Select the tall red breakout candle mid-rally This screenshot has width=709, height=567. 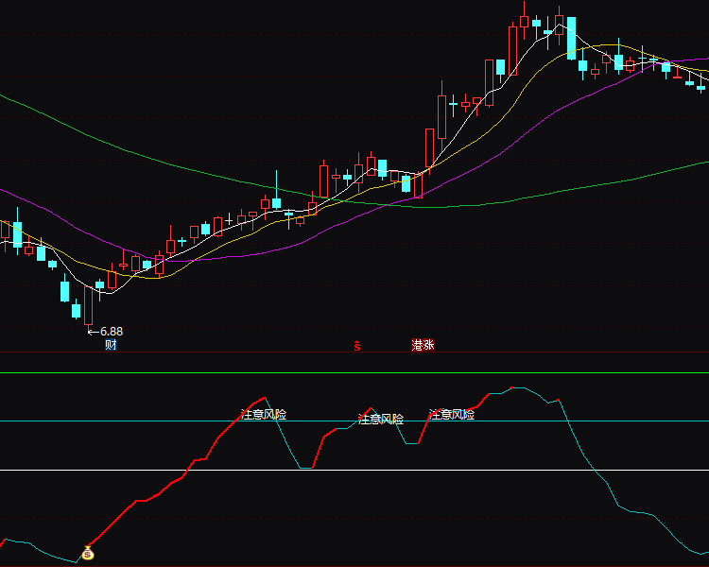[441, 116]
